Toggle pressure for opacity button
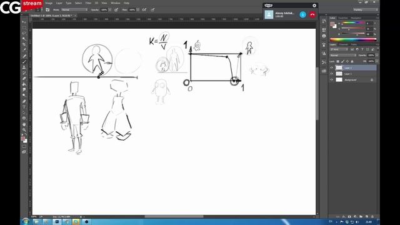The height and width of the screenshot is (225, 400). [x=116, y=10]
